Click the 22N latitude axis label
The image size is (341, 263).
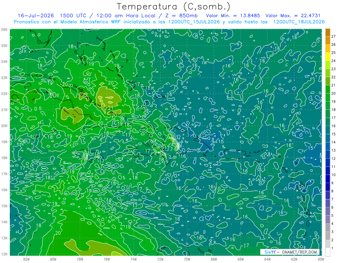tap(4, 94)
